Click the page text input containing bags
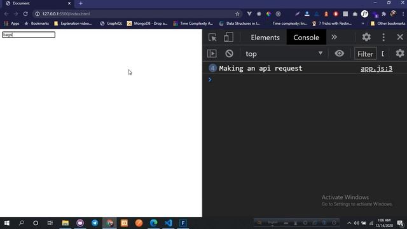Image resolution: width=407 pixels, height=229 pixels. click(x=29, y=35)
